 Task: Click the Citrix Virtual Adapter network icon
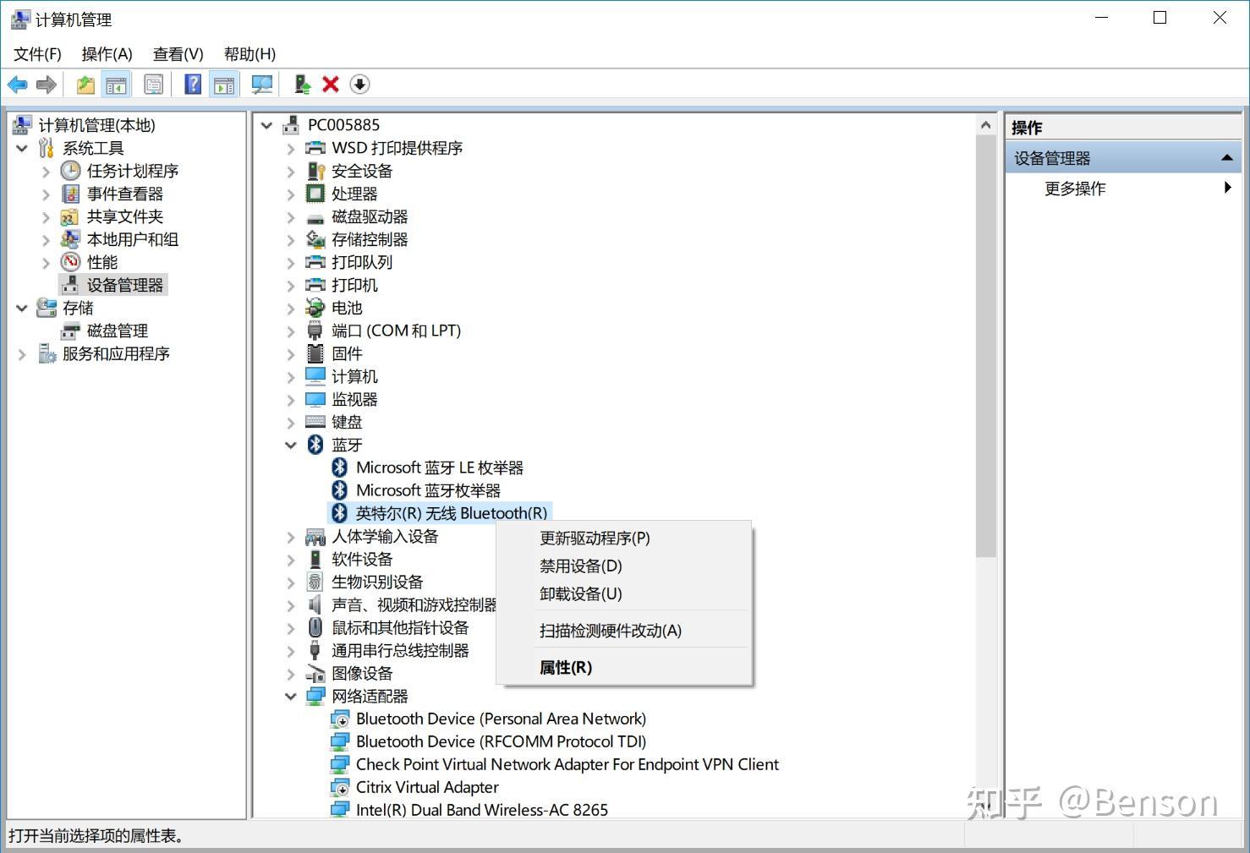(x=340, y=787)
